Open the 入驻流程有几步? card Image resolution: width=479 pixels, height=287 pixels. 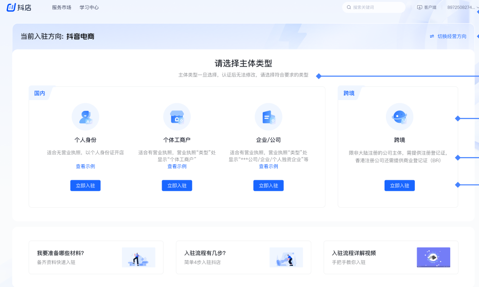pos(243,257)
